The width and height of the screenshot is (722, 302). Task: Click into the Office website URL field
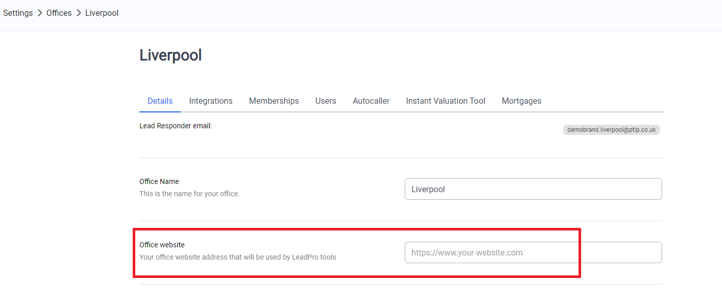[533, 252]
